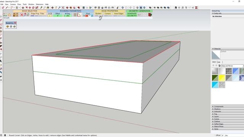Click the Default material name field

[x=233, y=51]
